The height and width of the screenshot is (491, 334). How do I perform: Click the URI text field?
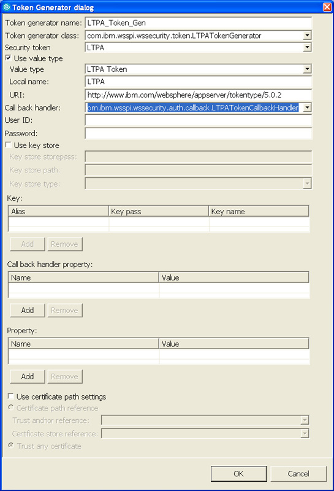(199, 95)
